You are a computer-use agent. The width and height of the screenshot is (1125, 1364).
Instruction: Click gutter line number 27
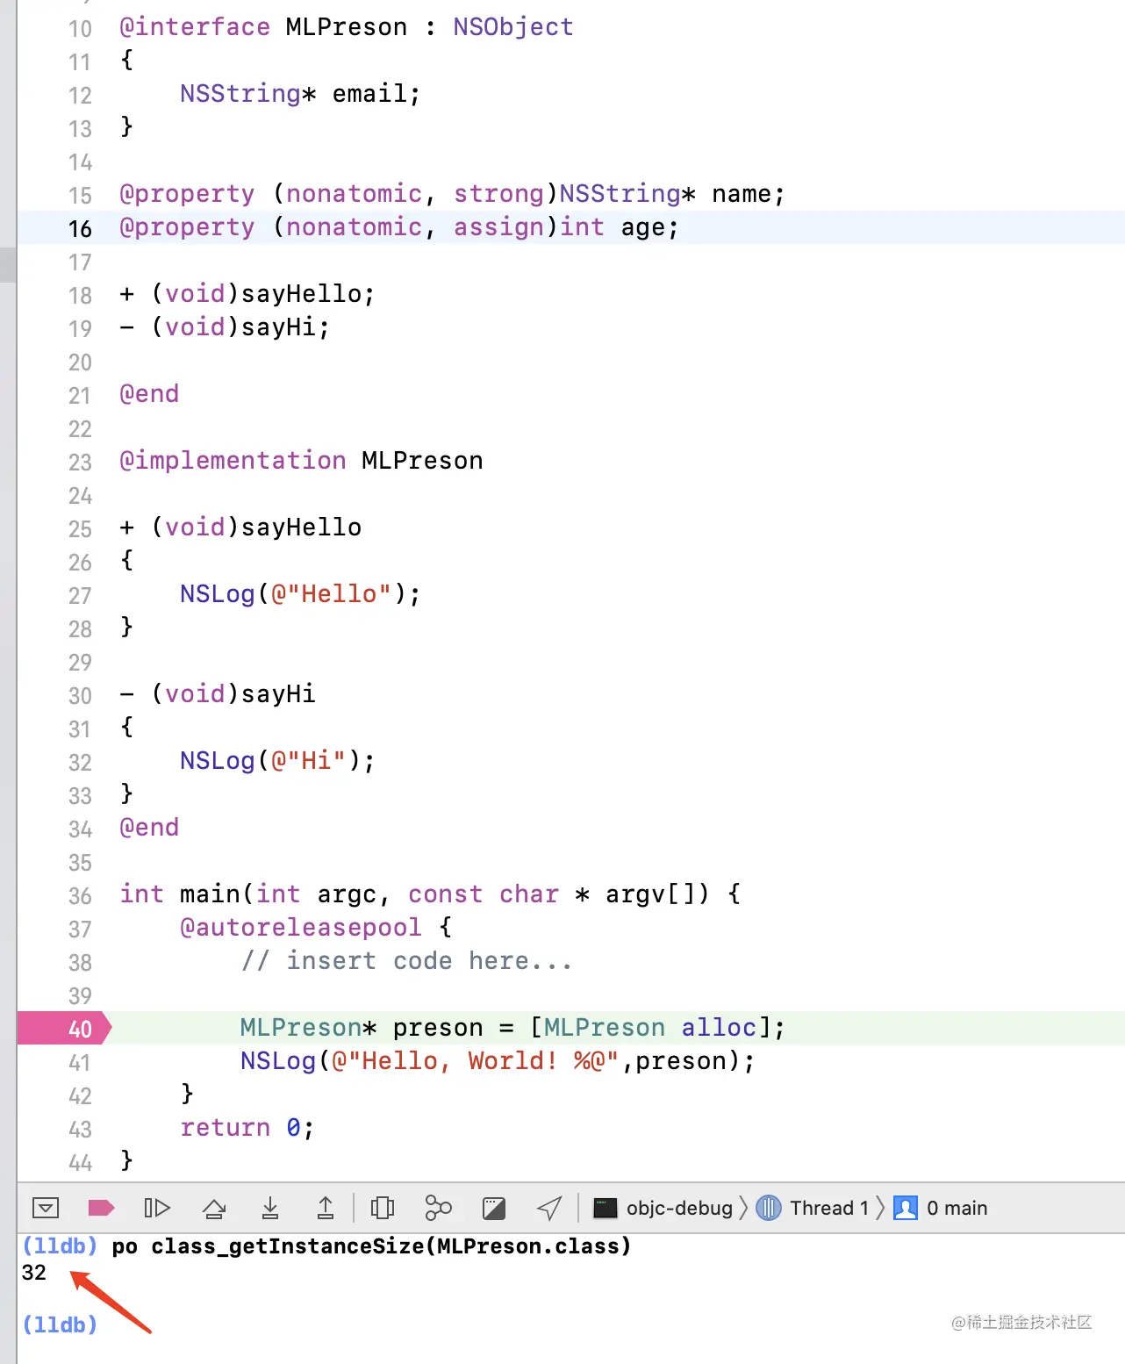click(x=80, y=595)
